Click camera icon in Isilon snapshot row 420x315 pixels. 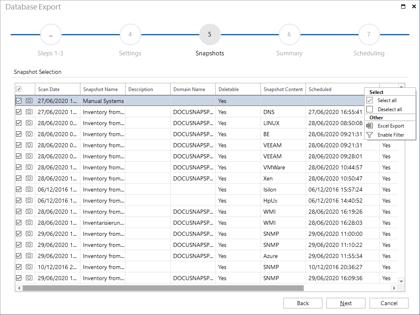pos(29,189)
